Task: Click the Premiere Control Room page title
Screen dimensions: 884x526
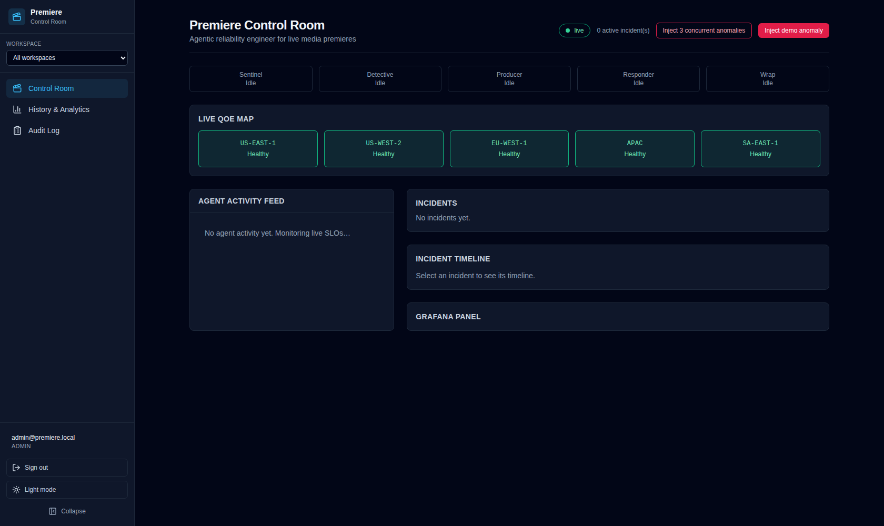Action: coord(257,25)
